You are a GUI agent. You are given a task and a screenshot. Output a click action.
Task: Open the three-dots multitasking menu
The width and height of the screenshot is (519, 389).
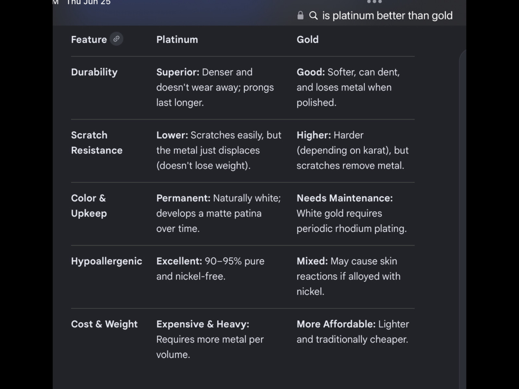374,2
